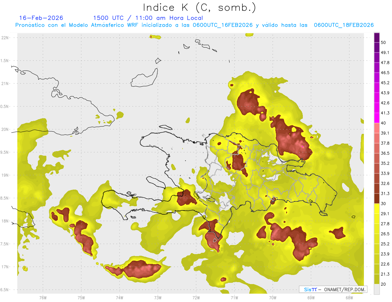Click the '74W' longitude label
The width and height of the screenshot is (392, 302).
[120, 298]
